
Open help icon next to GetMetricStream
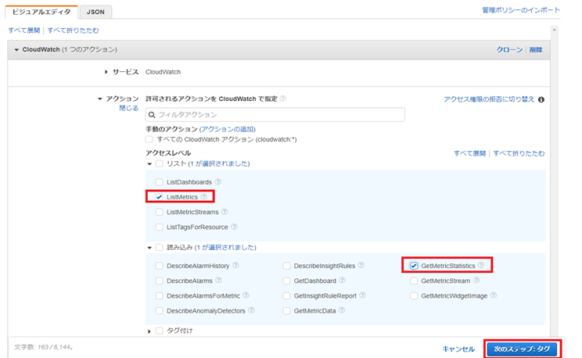pyautogui.click(x=476, y=280)
